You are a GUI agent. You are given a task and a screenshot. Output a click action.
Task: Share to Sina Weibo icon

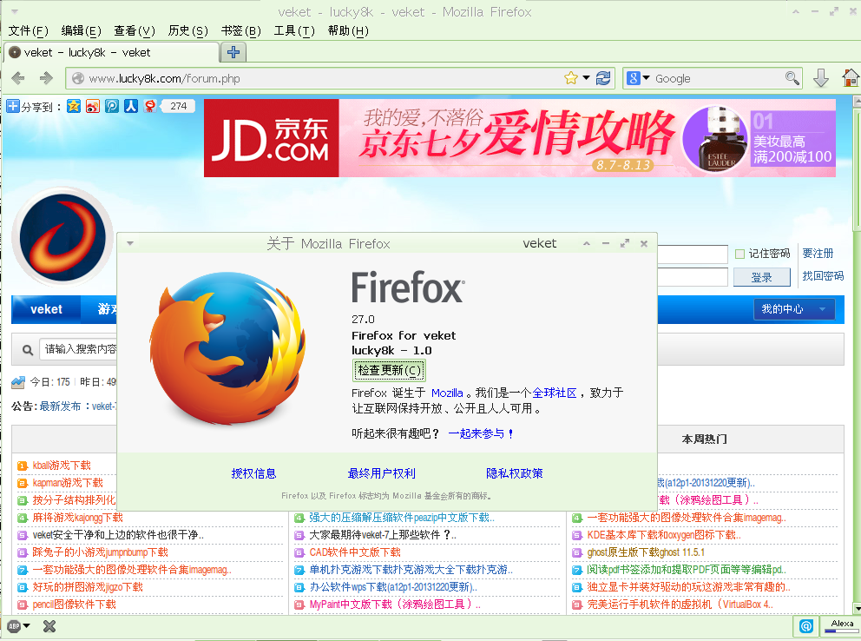pyautogui.click(x=93, y=106)
